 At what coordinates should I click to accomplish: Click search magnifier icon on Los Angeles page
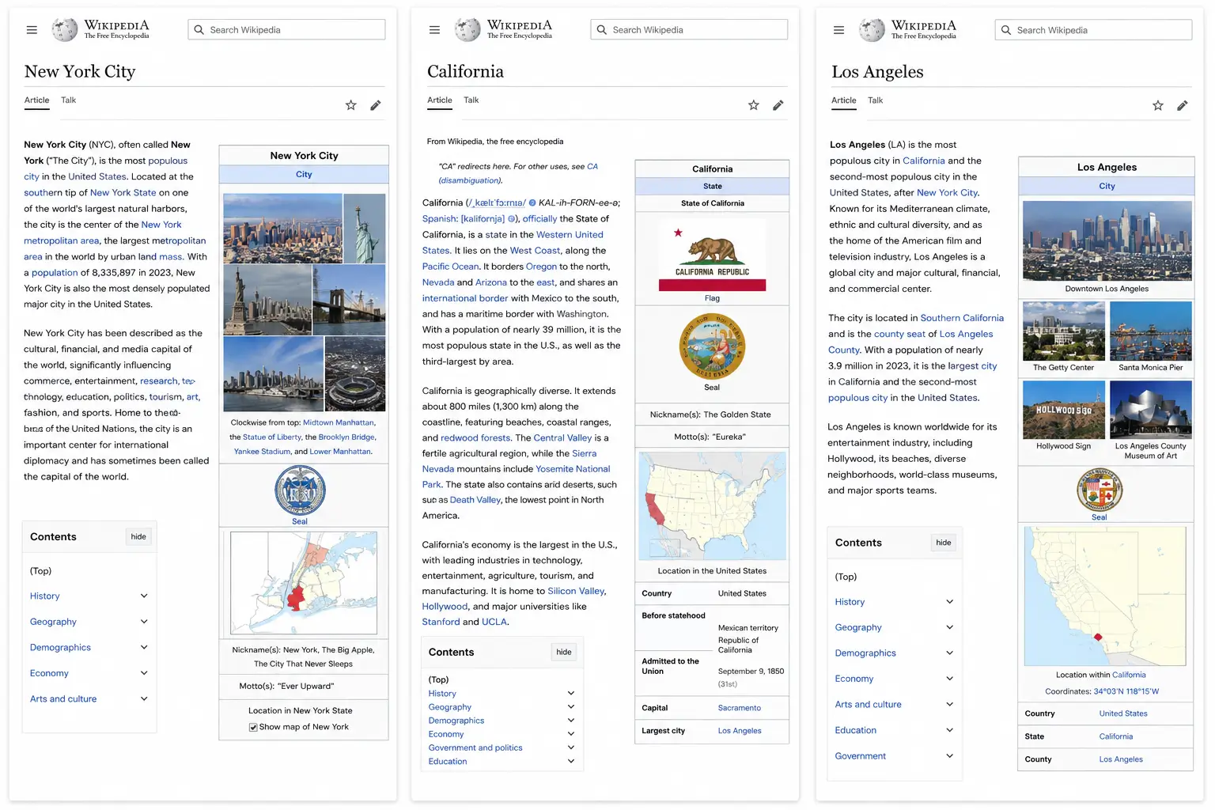coord(1006,30)
